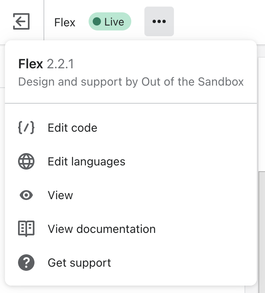The width and height of the screenshot is (265, 293).
Task: Click the open-book documentation icon
Action: click(x=26, y=229)
